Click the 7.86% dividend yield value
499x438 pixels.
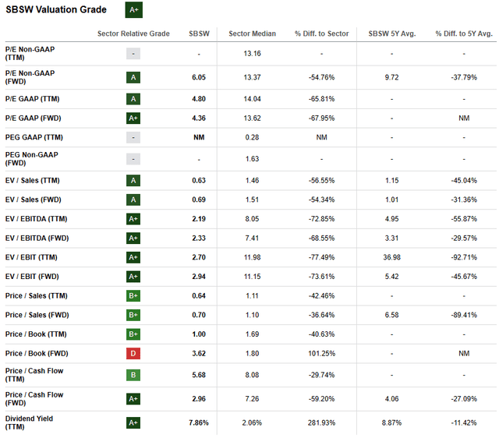point(199,422)
